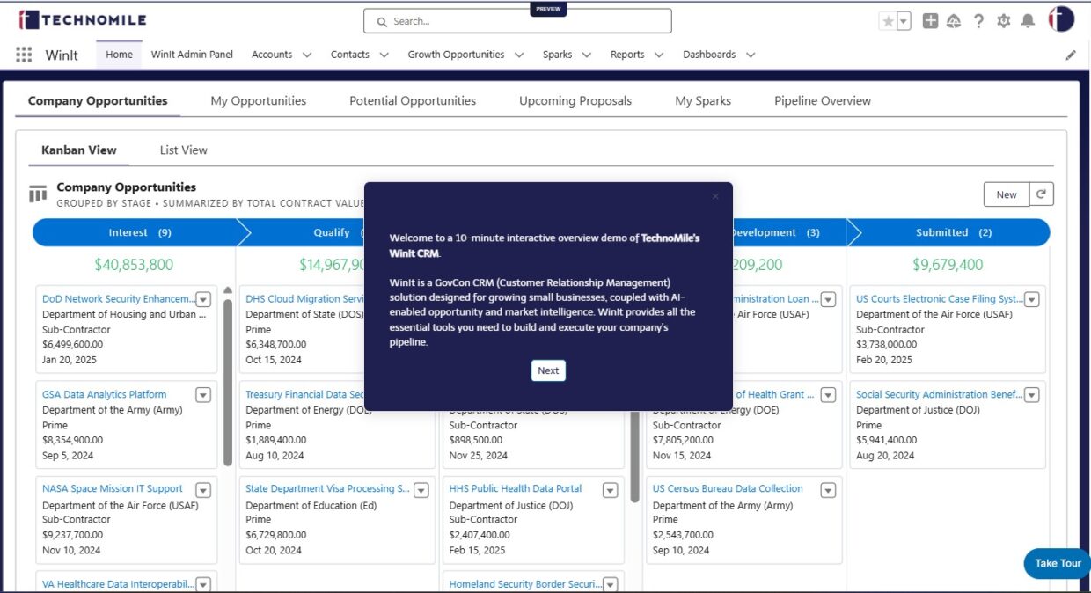1091x593 pixels.
Task: Open DoD Network Security card action menu
Action: point(203,299)
